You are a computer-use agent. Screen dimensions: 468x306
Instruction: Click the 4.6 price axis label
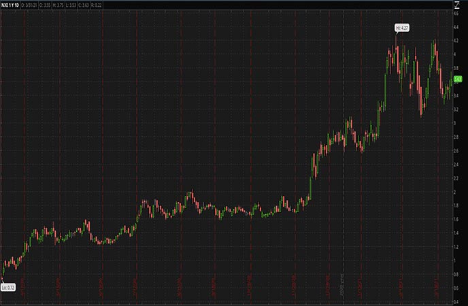(456, 14)
